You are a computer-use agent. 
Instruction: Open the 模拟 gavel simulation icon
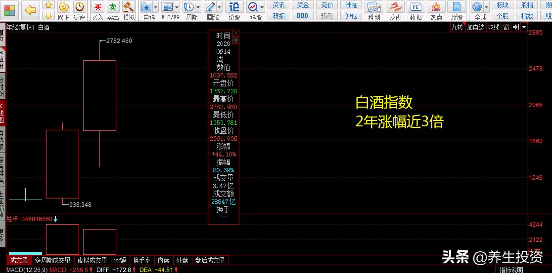click(x=129, y=7)
